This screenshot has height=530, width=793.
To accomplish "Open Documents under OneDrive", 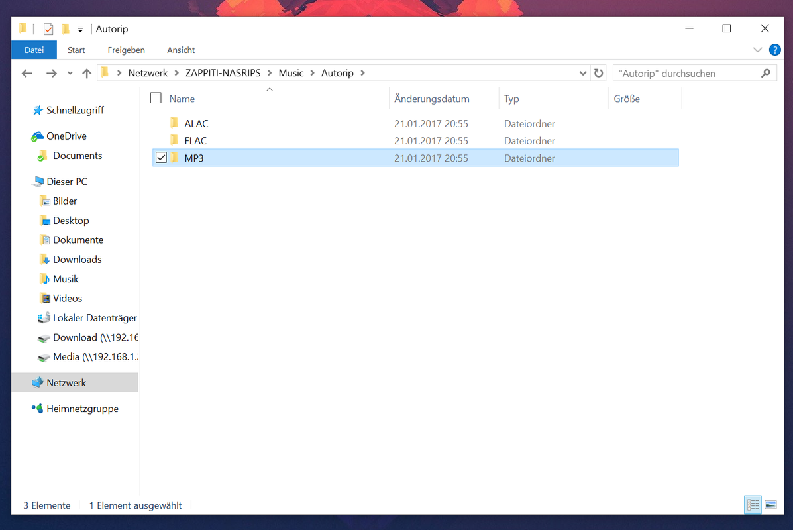I will click(78, 156).
